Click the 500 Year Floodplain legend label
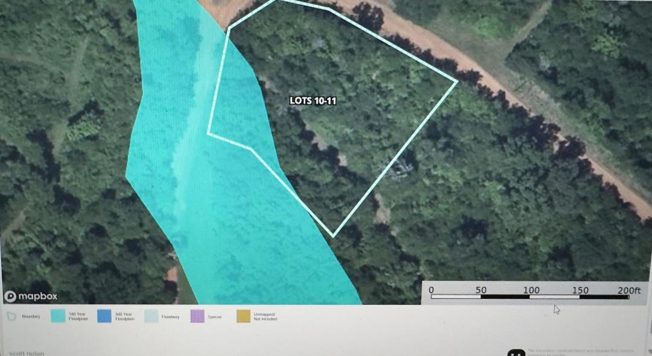Image resolution: width=652 pixels, height=356 pixels. click(x=124, y=316)
